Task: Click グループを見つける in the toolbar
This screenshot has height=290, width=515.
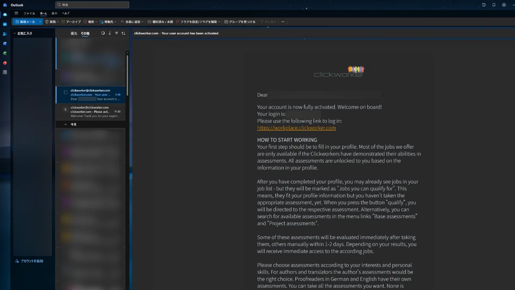Action: [x=239, y=21]
